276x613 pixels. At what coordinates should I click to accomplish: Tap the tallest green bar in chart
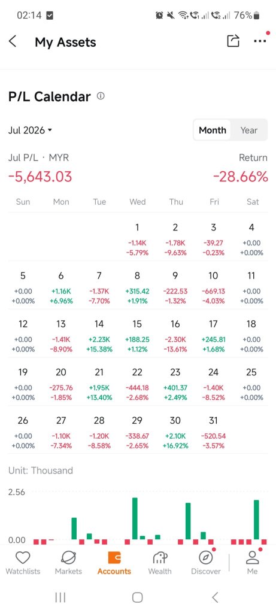pyautogui.click(x=135, y=518)
